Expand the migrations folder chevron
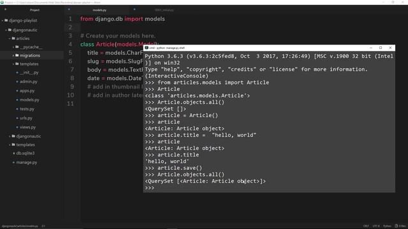 click(13, 55)
